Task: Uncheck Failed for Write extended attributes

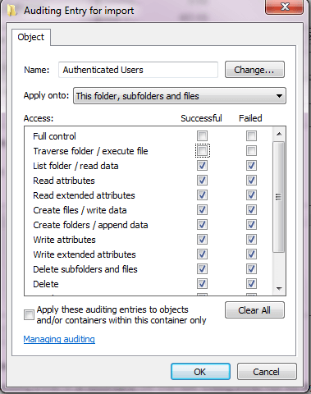Action: coord(251,254)
